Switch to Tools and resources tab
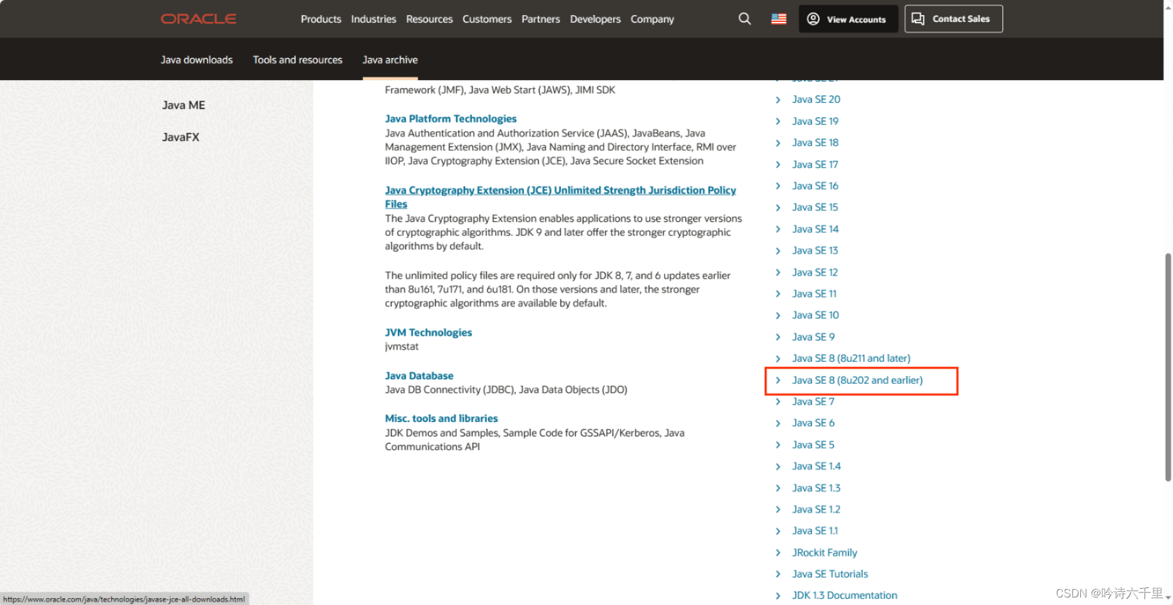 298,59
